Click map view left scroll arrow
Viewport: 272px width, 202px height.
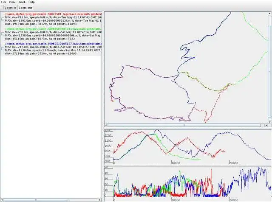pos(106,125)
